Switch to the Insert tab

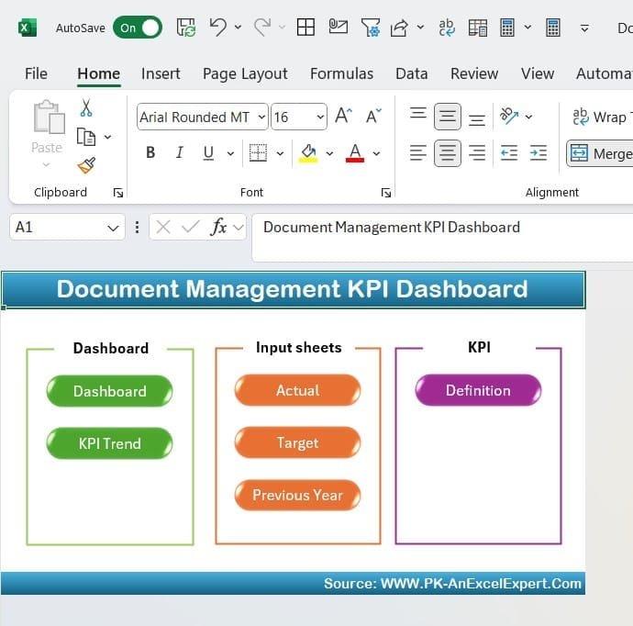(x=161, y=73)
